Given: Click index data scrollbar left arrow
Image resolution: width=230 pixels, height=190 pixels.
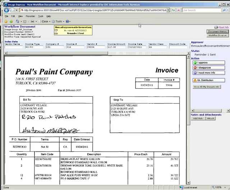Looking at the screenshot, I should [x=6, y=53].
